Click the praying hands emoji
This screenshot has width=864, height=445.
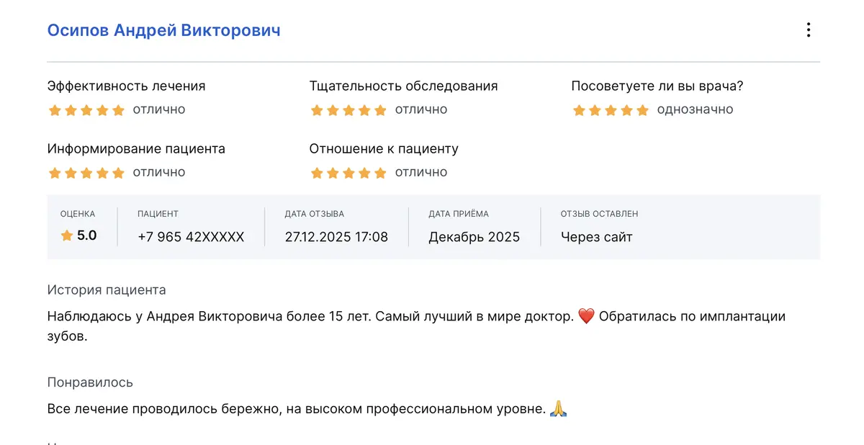559,410
